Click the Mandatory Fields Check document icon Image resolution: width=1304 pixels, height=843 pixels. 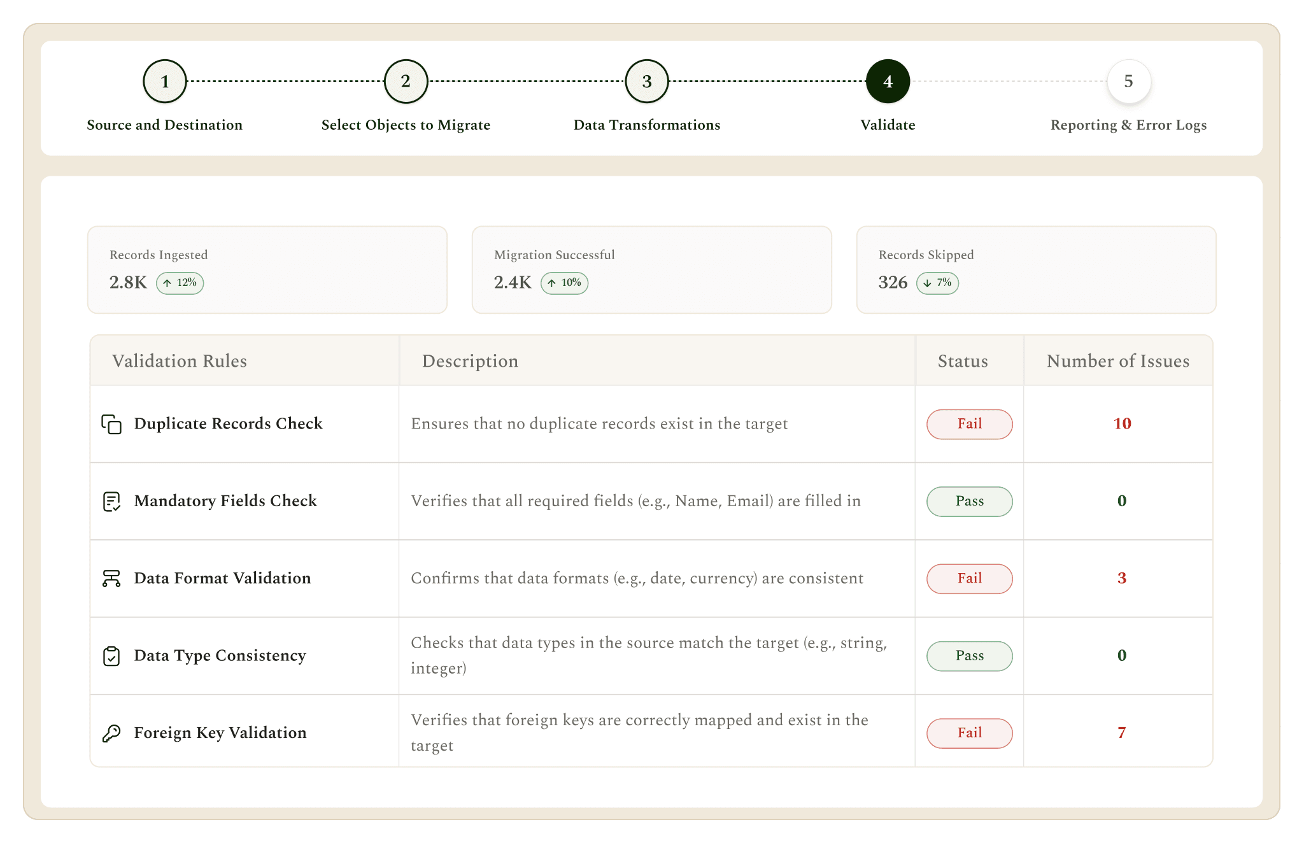(x=111, y=502)
